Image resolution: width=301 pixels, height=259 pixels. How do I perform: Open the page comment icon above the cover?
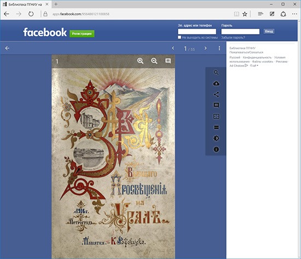(x=168, y=61)
